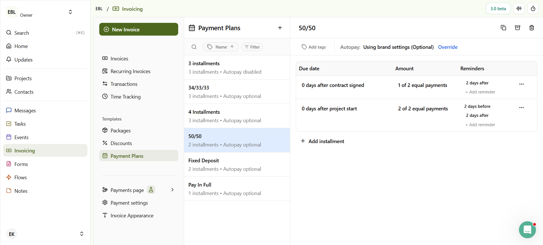Add reminder to contract signed installment
The width and height of the screenshot is (543, 245).
tap(480, 92)
